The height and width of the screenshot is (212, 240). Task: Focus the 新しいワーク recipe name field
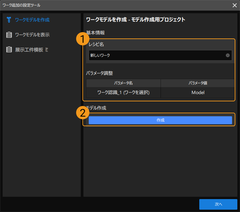[x=156, y=55]
